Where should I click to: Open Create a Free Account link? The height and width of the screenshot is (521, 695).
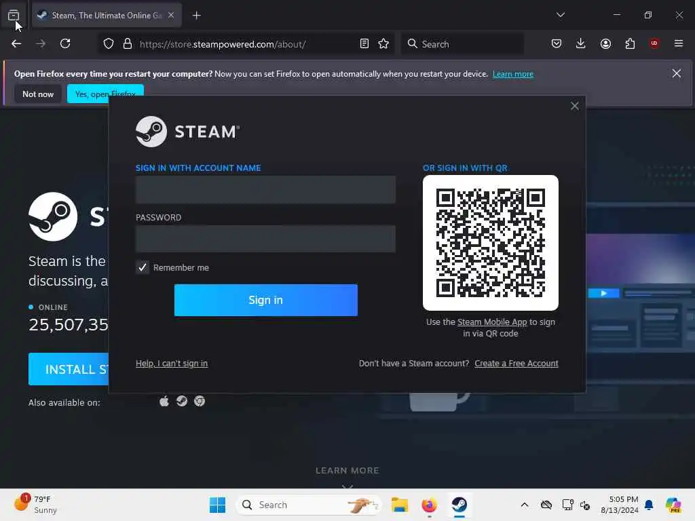pos(516,364)
